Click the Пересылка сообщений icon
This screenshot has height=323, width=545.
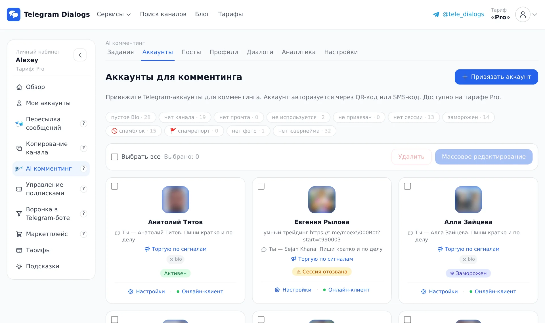tap(19, 124)
